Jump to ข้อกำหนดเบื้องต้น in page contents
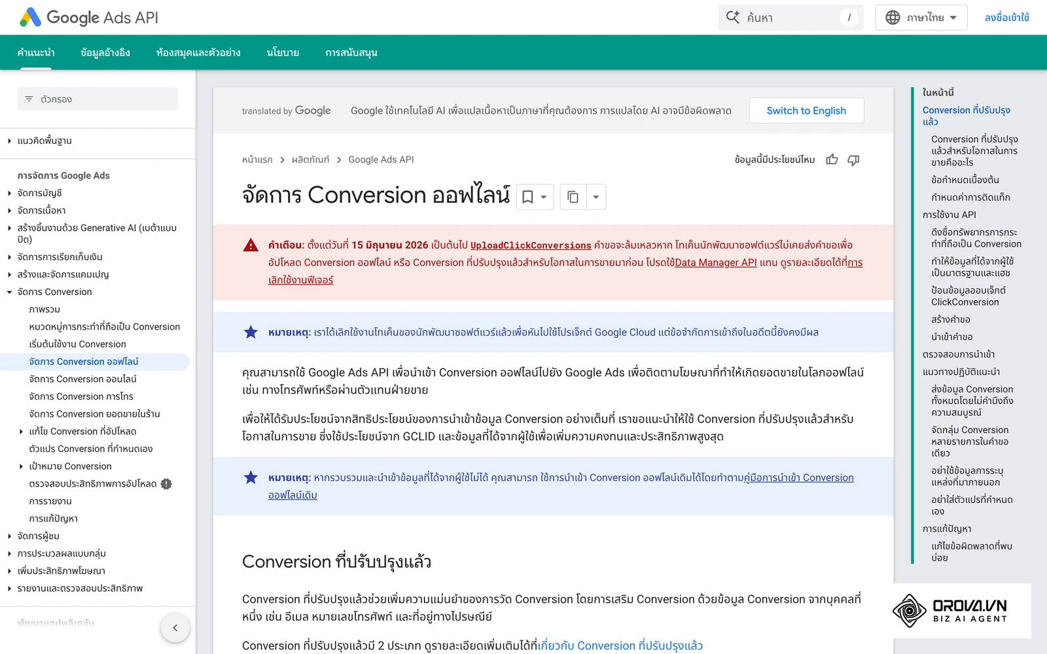This screenshot has width=1047, height=654. pos(965,180)
